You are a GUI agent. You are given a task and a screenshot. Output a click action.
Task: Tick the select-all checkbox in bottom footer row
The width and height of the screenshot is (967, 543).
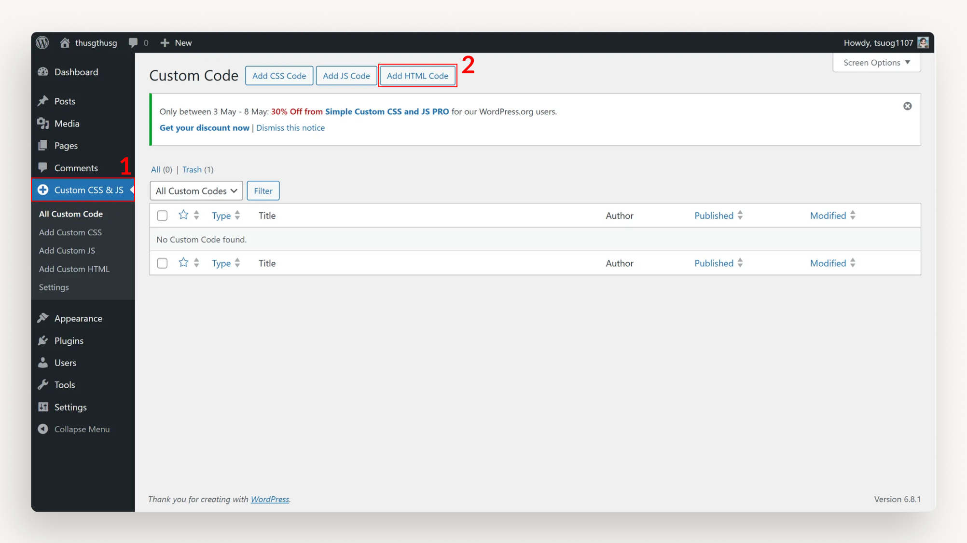pos(162,263)
